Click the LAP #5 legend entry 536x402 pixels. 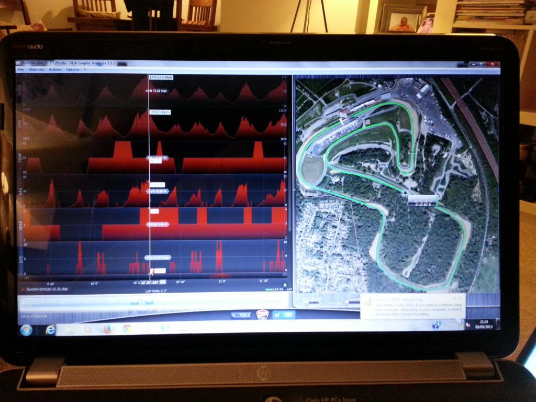coord(278,289)
